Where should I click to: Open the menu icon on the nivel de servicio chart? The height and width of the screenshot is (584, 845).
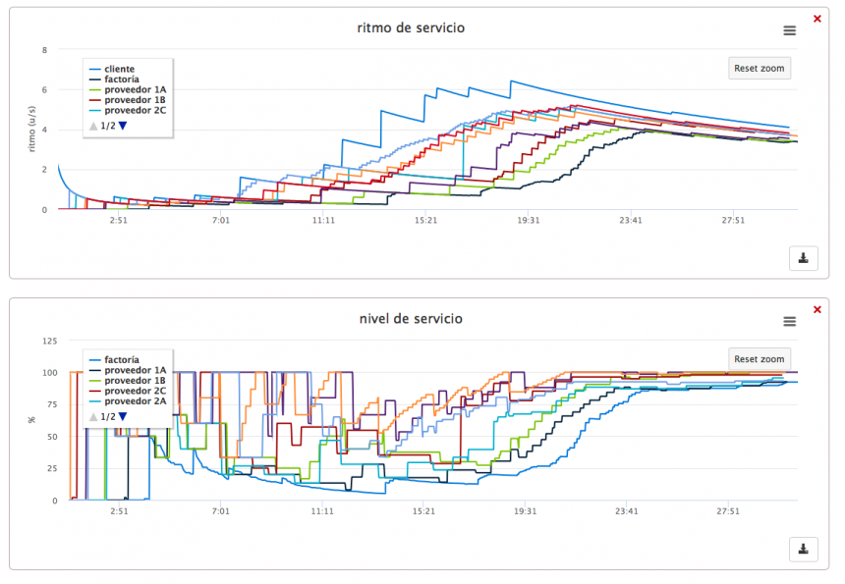click(x=789, y=321)
